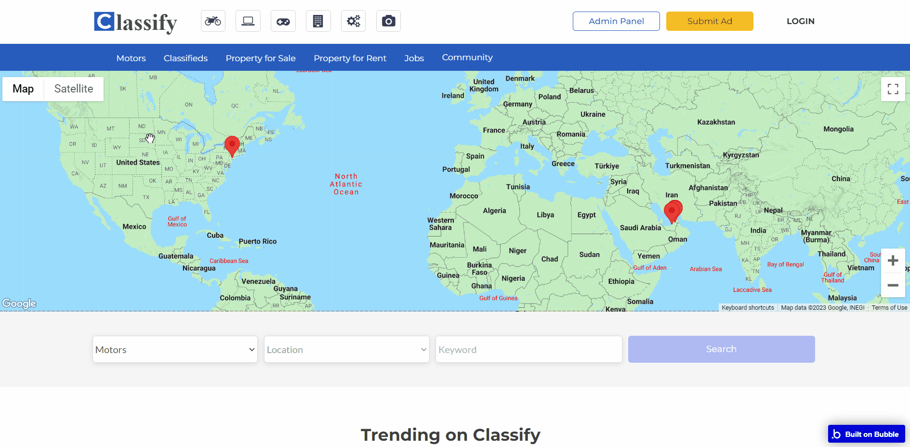Go to Community menu item
Screen dimensions: 910x447
pyautogui.click(x=467, y=57)
